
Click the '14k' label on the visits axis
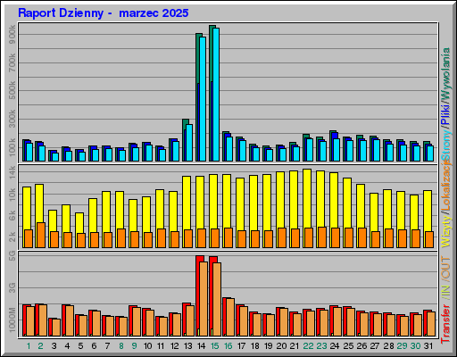coord(12,173)
